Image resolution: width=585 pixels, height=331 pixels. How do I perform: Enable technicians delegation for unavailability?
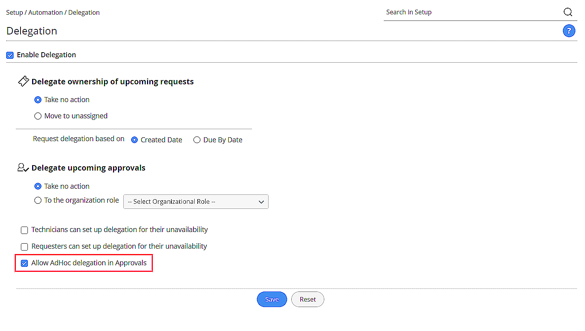[x=24, y=230]
